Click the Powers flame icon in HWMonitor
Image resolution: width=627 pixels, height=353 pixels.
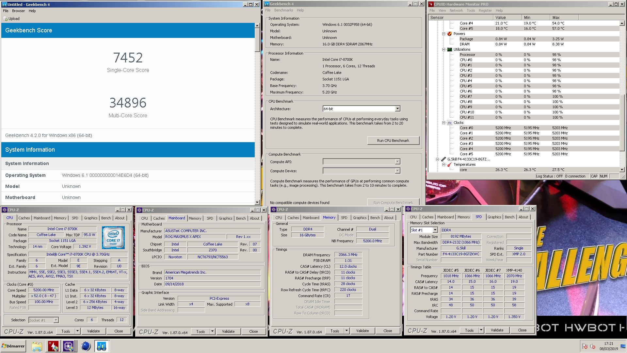point(450,34)
